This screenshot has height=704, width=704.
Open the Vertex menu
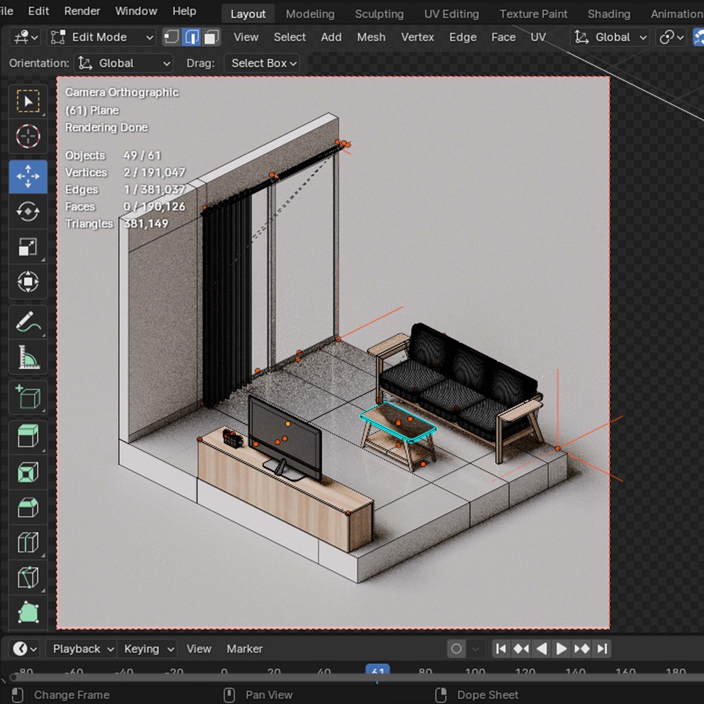(x=418, y=37)
